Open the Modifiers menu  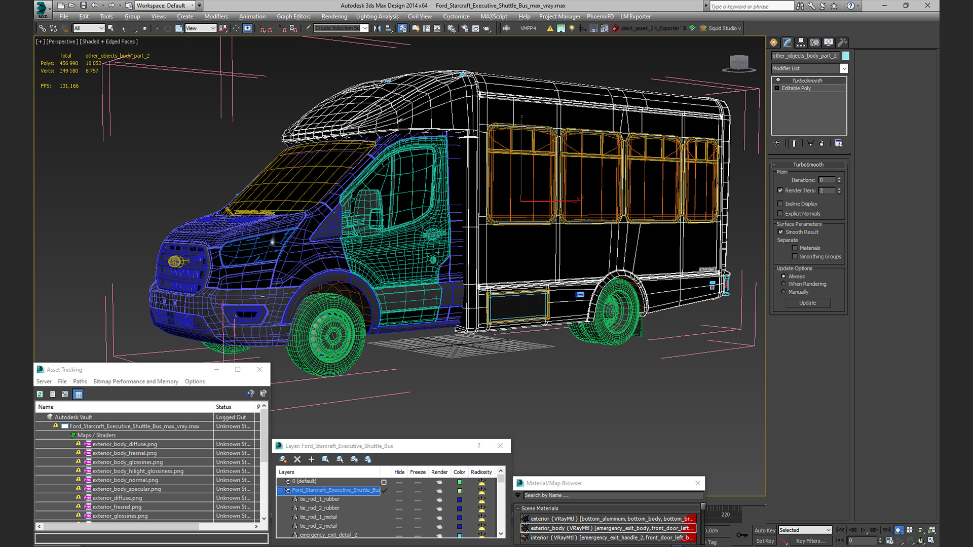tap(216, 17)
